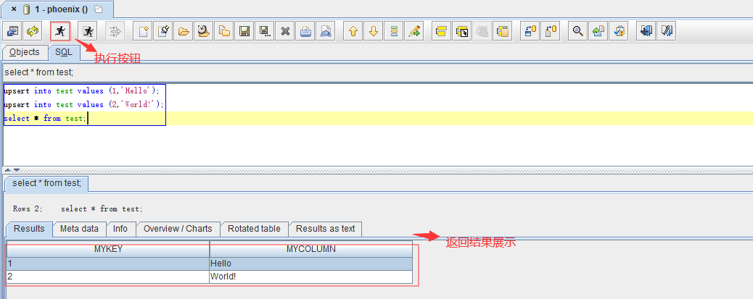Click the blue bookmarks with plus icon

point(646,32)
